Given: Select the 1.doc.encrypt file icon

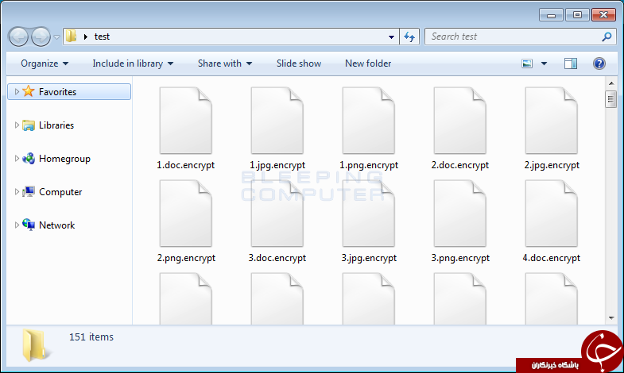Looking at the screenshot, I should tap(185, 121).
